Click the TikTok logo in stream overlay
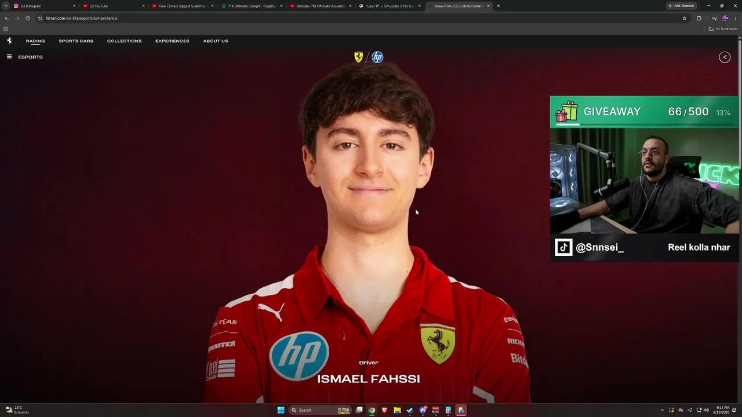This screenshot has width=742, height=417. [563, 247]
